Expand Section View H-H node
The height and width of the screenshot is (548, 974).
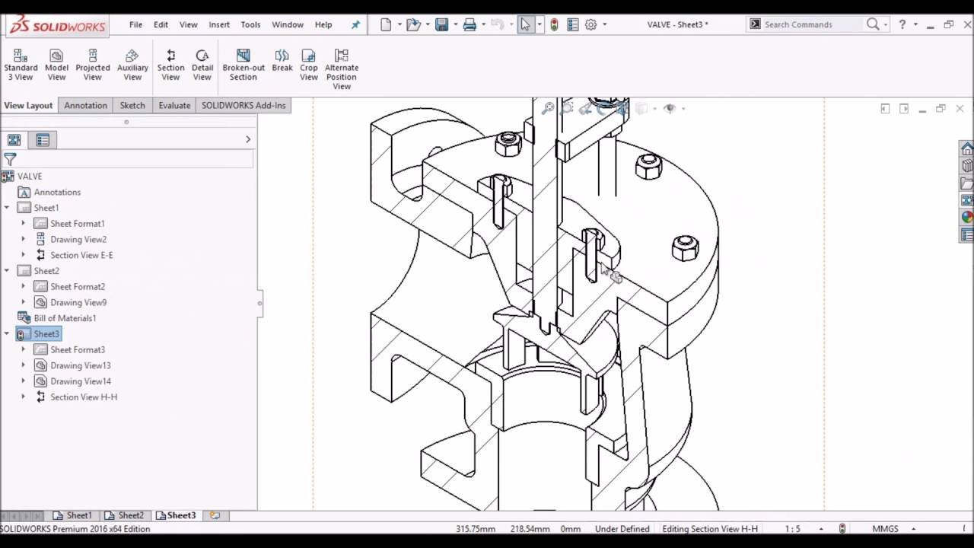pyautogui.click(x=23, y=397)
